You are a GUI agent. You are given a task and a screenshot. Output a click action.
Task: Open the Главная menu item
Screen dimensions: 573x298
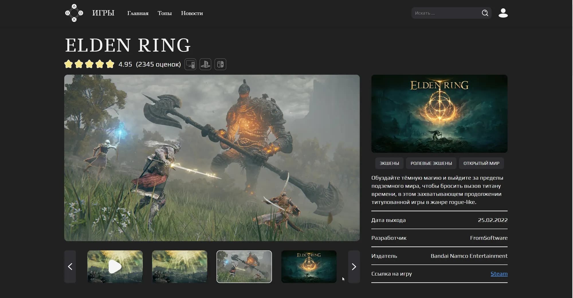[138, 13]
